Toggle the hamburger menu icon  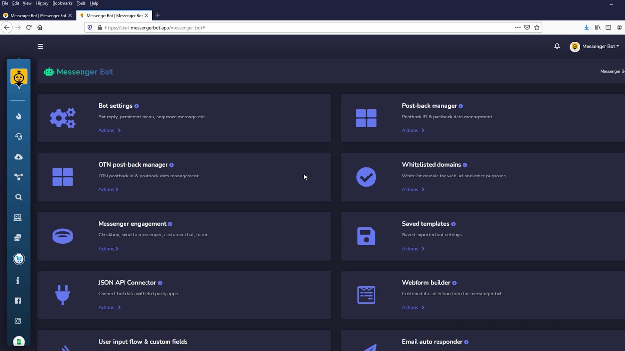tap(40, 46)
